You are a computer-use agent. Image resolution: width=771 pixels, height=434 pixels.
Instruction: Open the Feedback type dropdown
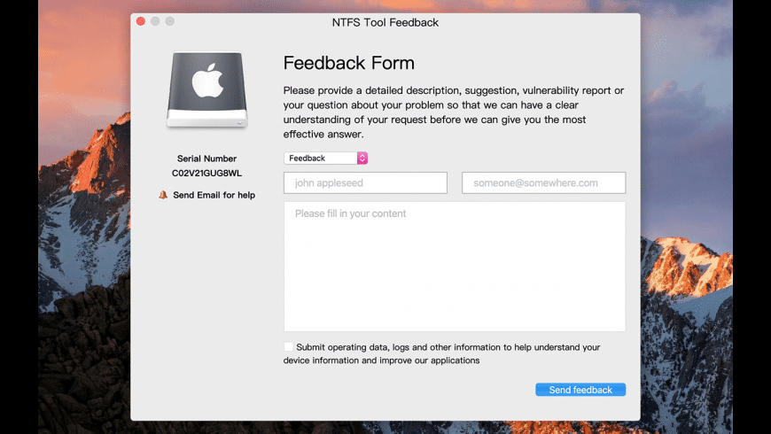pyautogui.click(x=325, y=158)
